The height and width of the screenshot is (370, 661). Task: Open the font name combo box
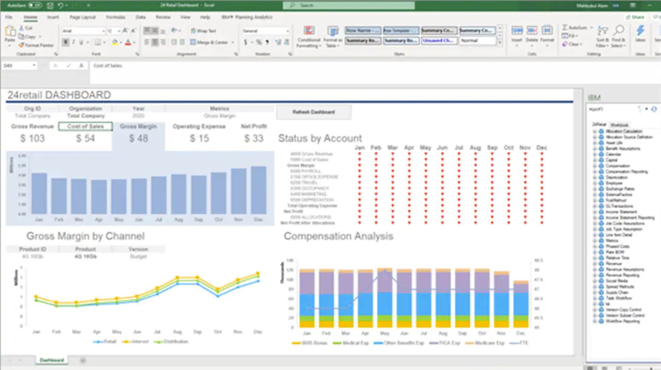point(83,31)
